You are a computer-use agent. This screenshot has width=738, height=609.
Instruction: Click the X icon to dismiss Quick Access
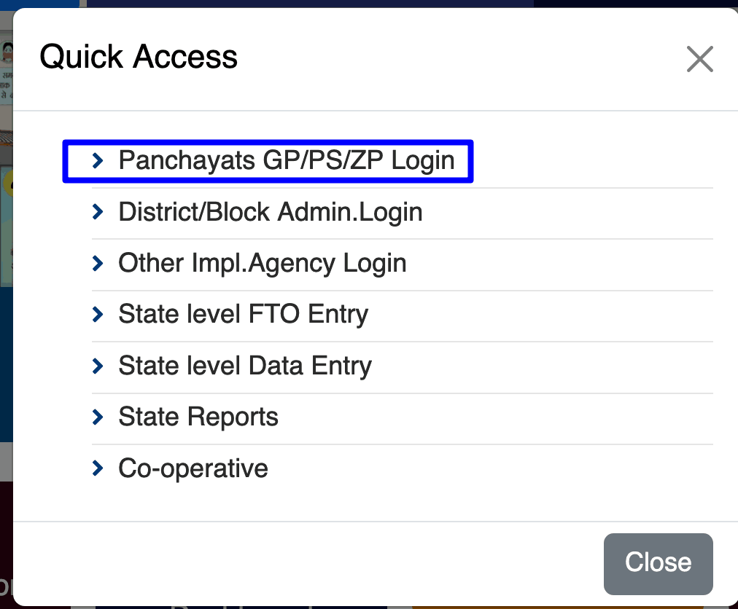coord(699,59)
